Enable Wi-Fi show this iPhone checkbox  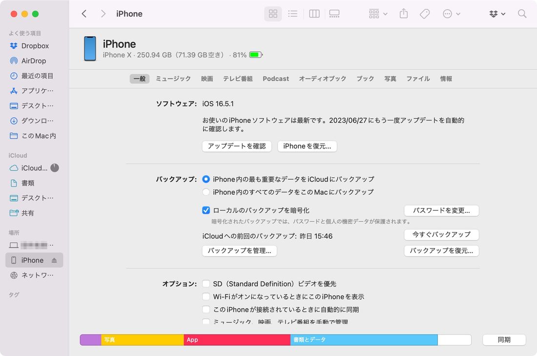[x=206, y=297]
